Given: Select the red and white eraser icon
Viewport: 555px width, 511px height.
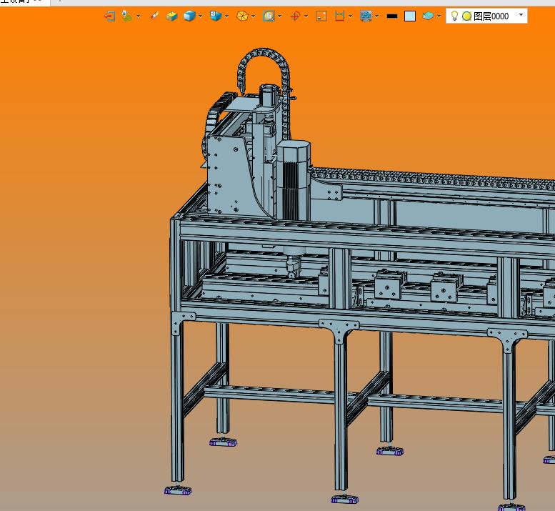Looking at the screenshot, I should point(154,16).
